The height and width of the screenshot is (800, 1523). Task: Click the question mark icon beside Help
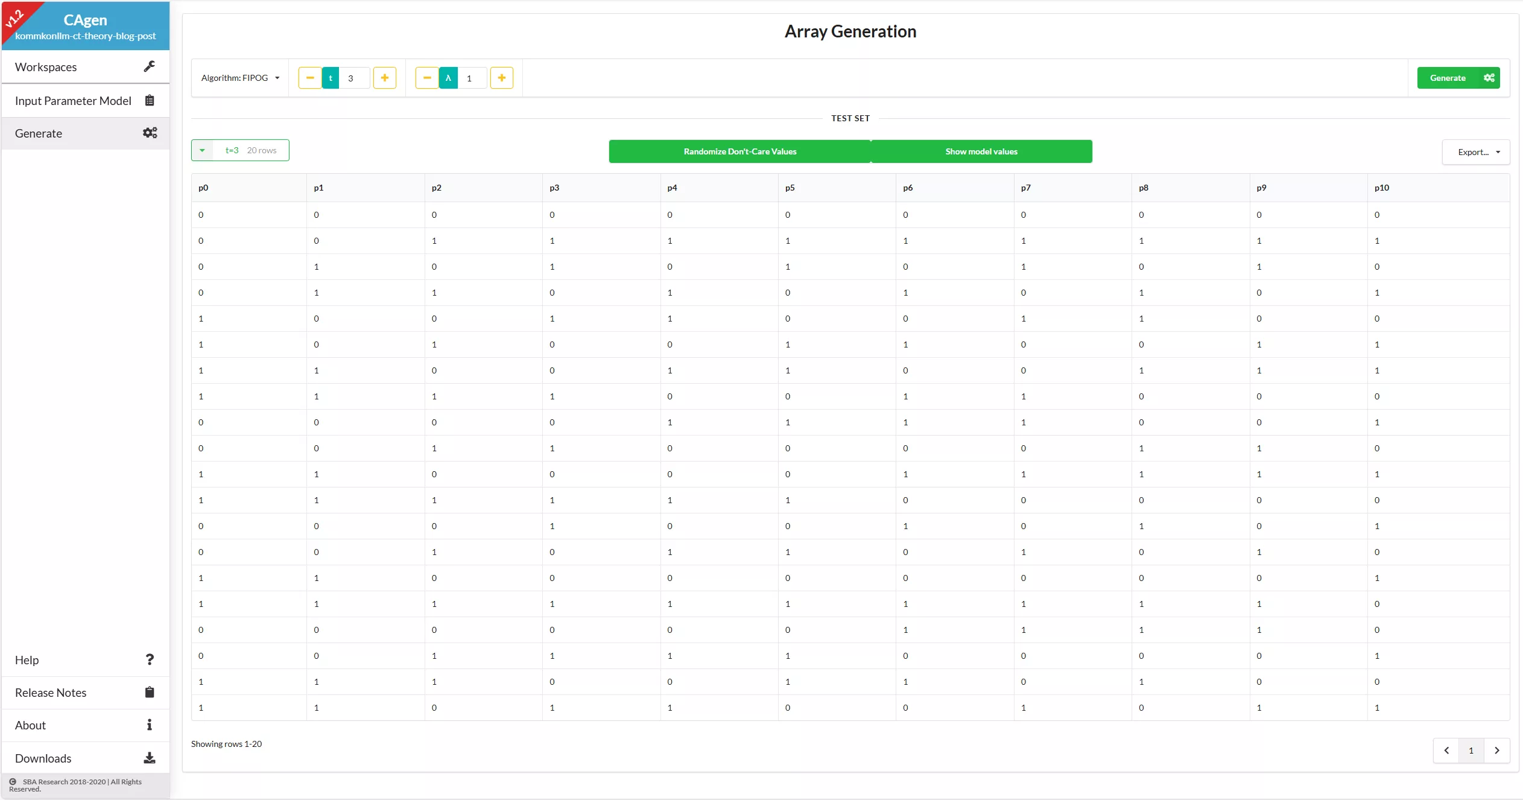click(150, 659)
